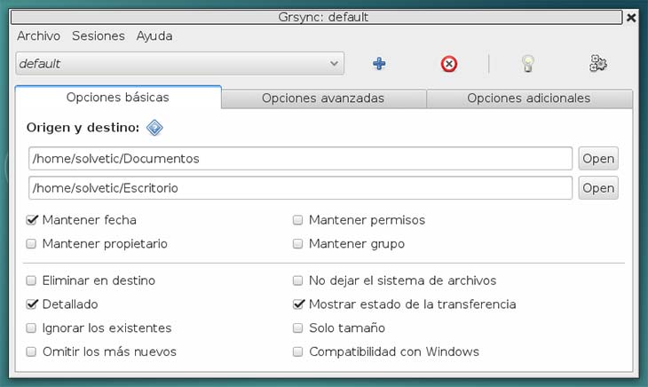Uncheck Mostrar estado de la transferencia

tap(298, 304)
